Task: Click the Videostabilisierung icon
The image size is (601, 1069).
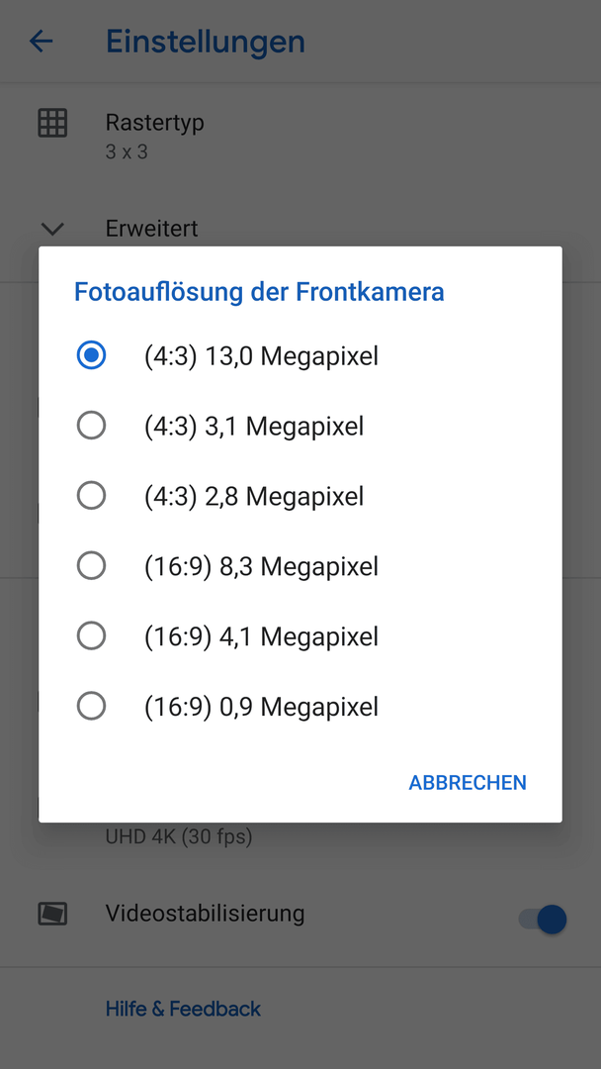Action: tap(52, 915)
